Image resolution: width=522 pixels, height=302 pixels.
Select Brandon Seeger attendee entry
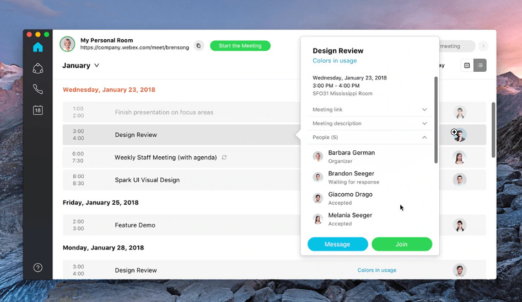tap(369, 177)
